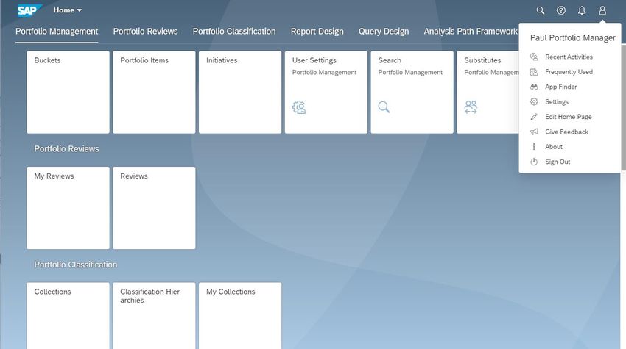Open the Classification Hierarchies tile
Image resolution: width=626 pixels, height=349 pixels.
pyautogui.click(x=154, y=316)
